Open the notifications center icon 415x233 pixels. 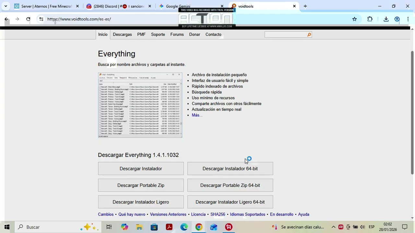tap(405, 227)
